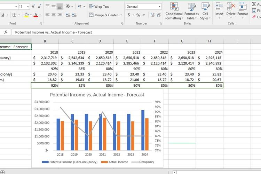Click Insert cells button

219,9
